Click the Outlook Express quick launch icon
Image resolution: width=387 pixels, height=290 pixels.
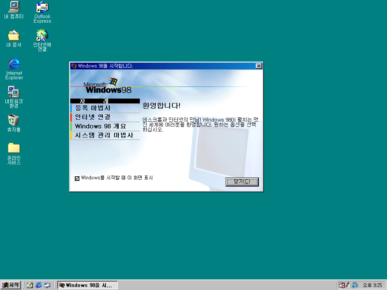(x=47, y=285)
